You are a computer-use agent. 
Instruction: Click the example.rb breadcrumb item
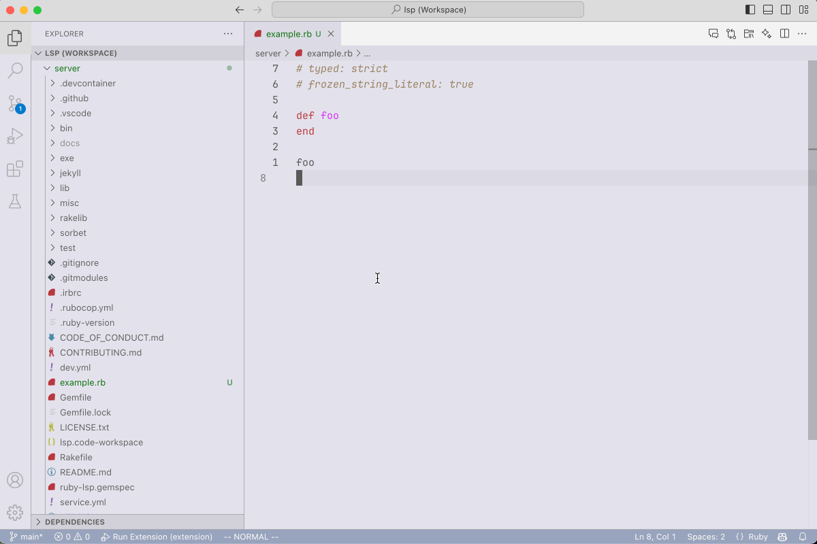click(324, 53)
